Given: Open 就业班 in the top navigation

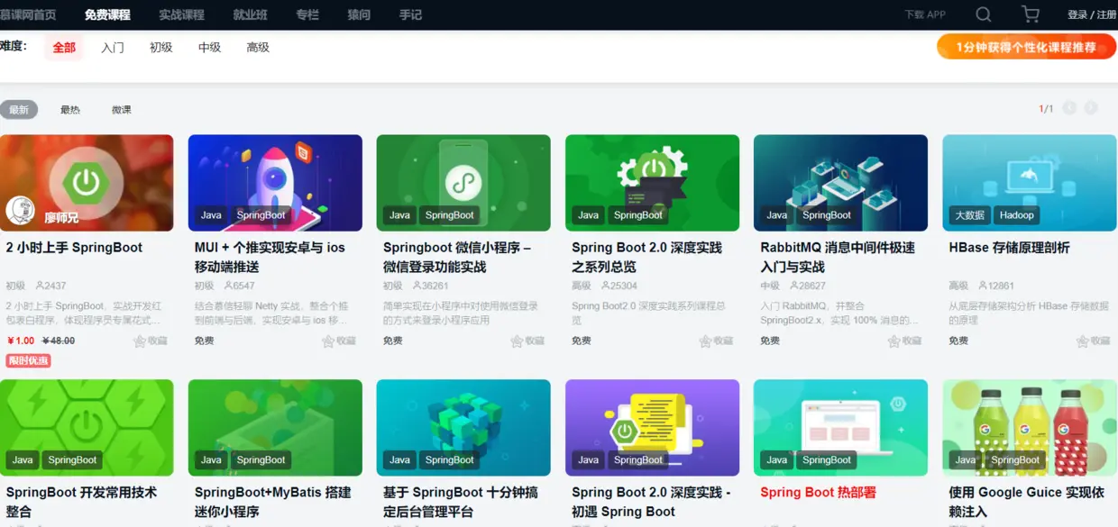Looking at the screenshot, I should point(250,14).
